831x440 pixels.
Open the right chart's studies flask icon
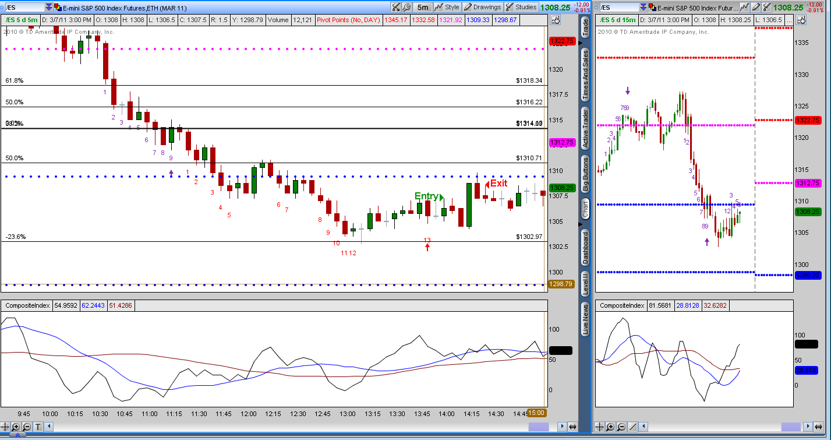coord(766,8)
